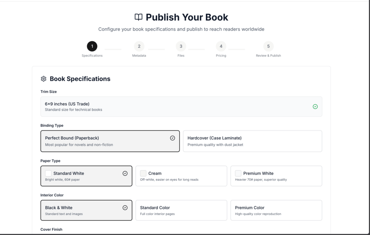Open the Trim Size 6×9 inches selector
This screenshot has width=370, height=235.
pos(181,106)
